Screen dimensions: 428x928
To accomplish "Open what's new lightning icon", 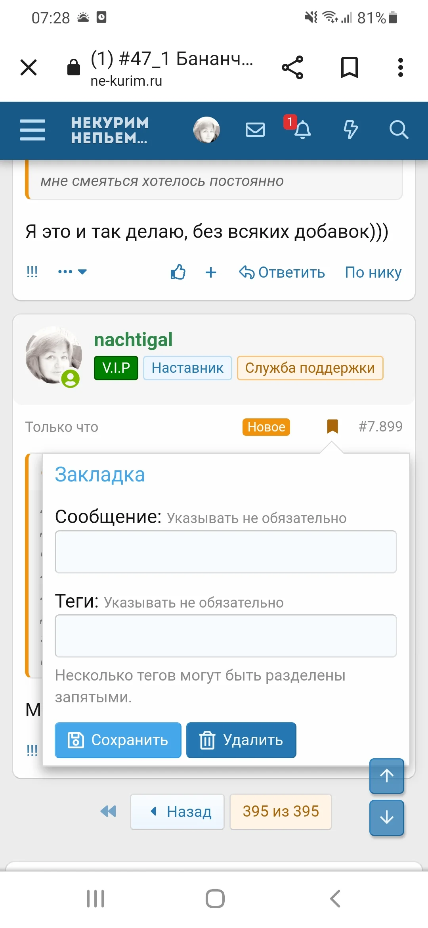I will pyautogui.click(x=350, y=130).
